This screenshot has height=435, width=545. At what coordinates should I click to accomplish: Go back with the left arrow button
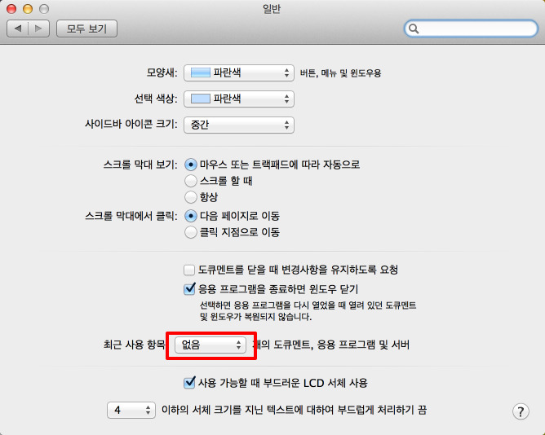coord(17,29)
